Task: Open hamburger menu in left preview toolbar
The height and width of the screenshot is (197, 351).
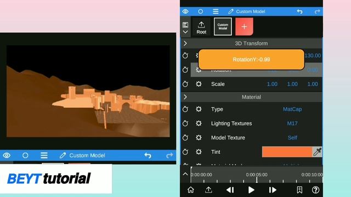Action: [44, 155]
